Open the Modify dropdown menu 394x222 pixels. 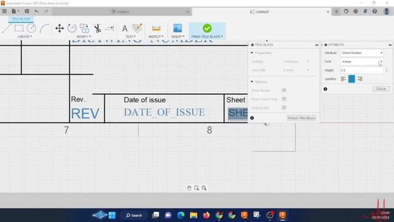[x=84, y=37]
